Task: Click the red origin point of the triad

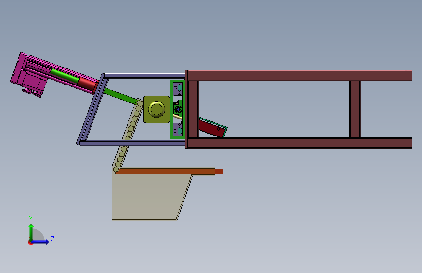Action: [x=30, y=242]
